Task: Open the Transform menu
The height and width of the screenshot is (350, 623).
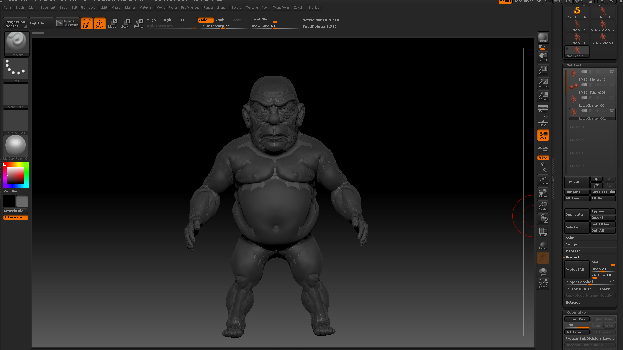Action: point(281,8)
